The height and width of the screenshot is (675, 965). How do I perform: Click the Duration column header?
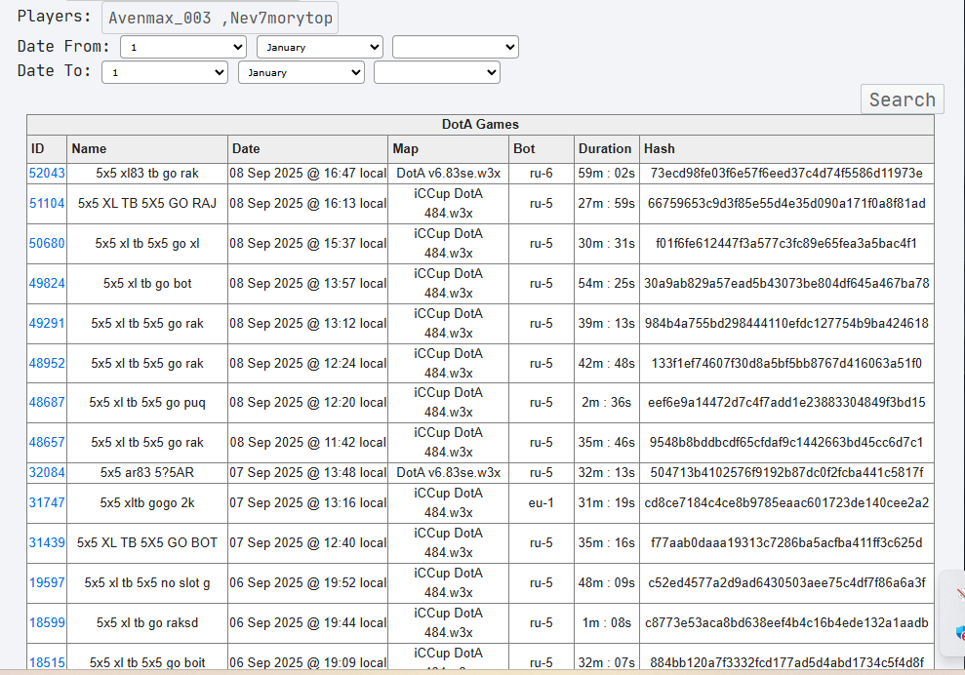[x=607, y=149]
